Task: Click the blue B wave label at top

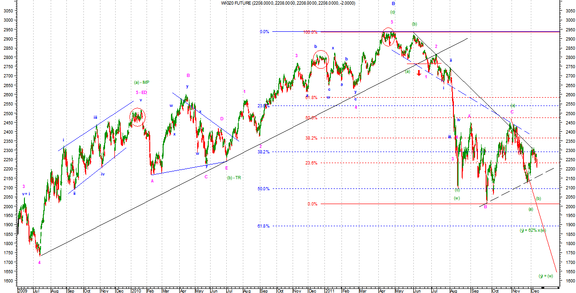Action: (x=393, y=4)
